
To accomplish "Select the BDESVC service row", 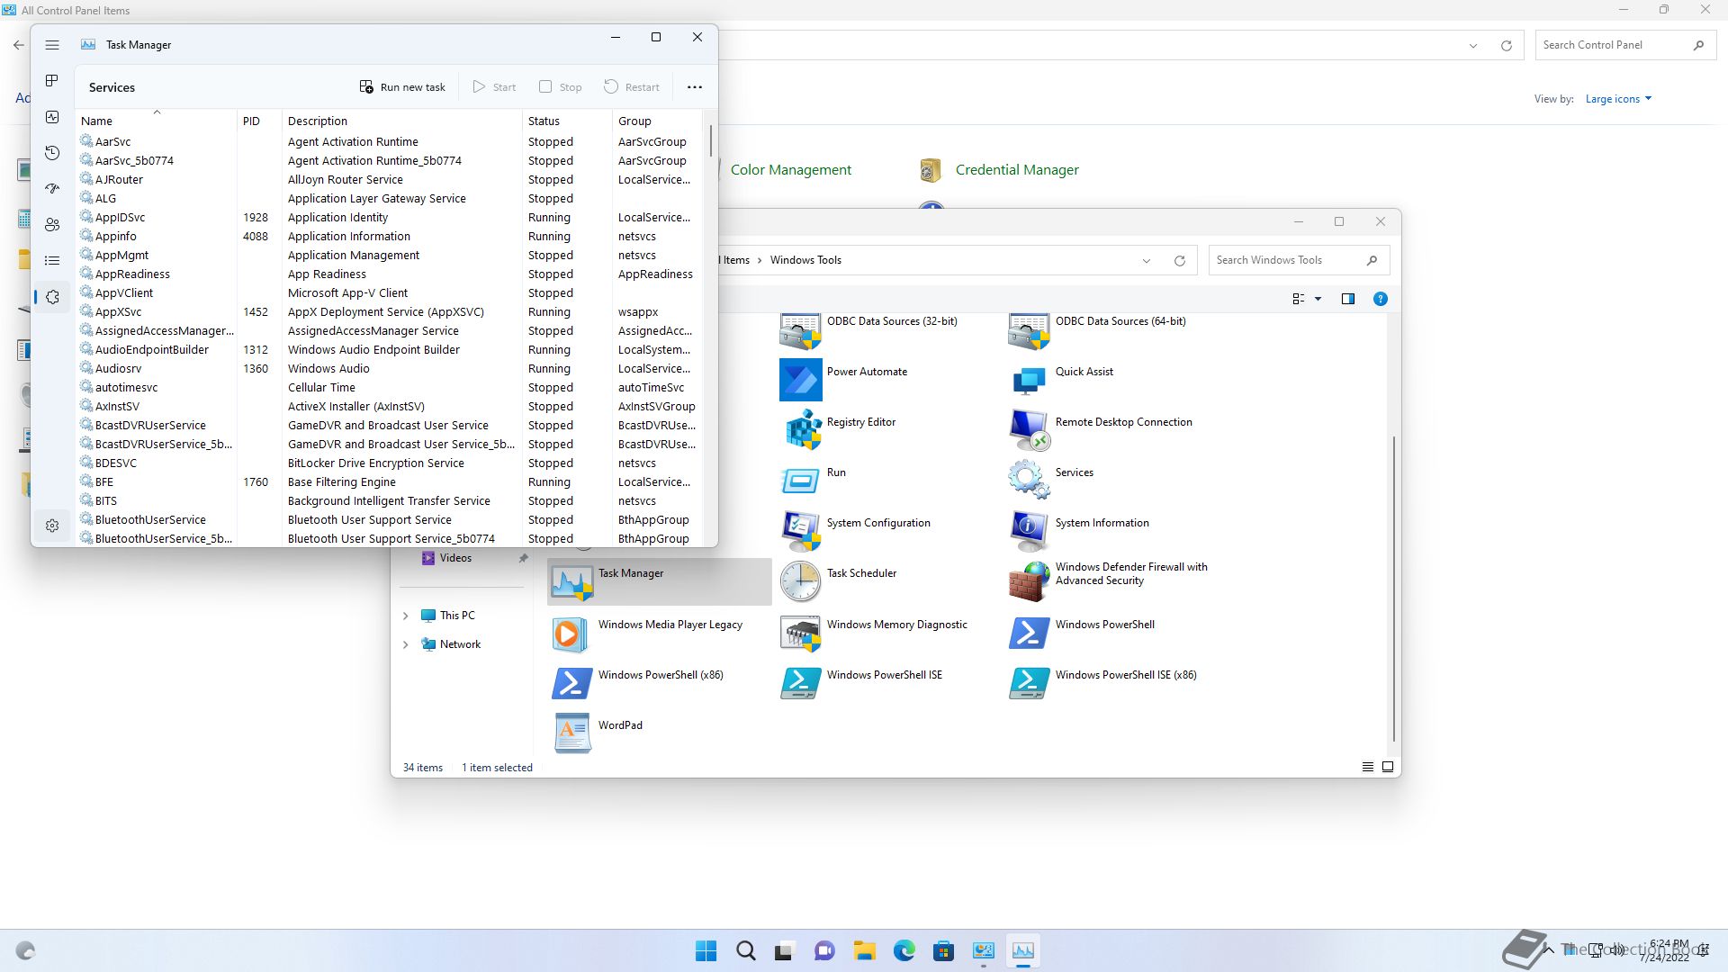I will point(389,463).
